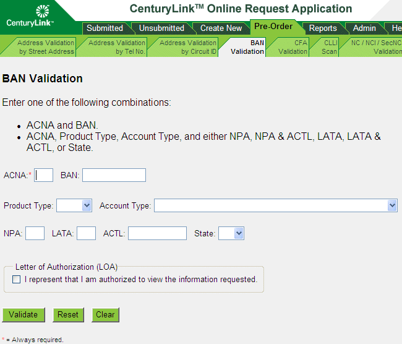Viewport: 402px width, 344px height.
Task: Focus the ACNA input field
Action: (44, 175)
